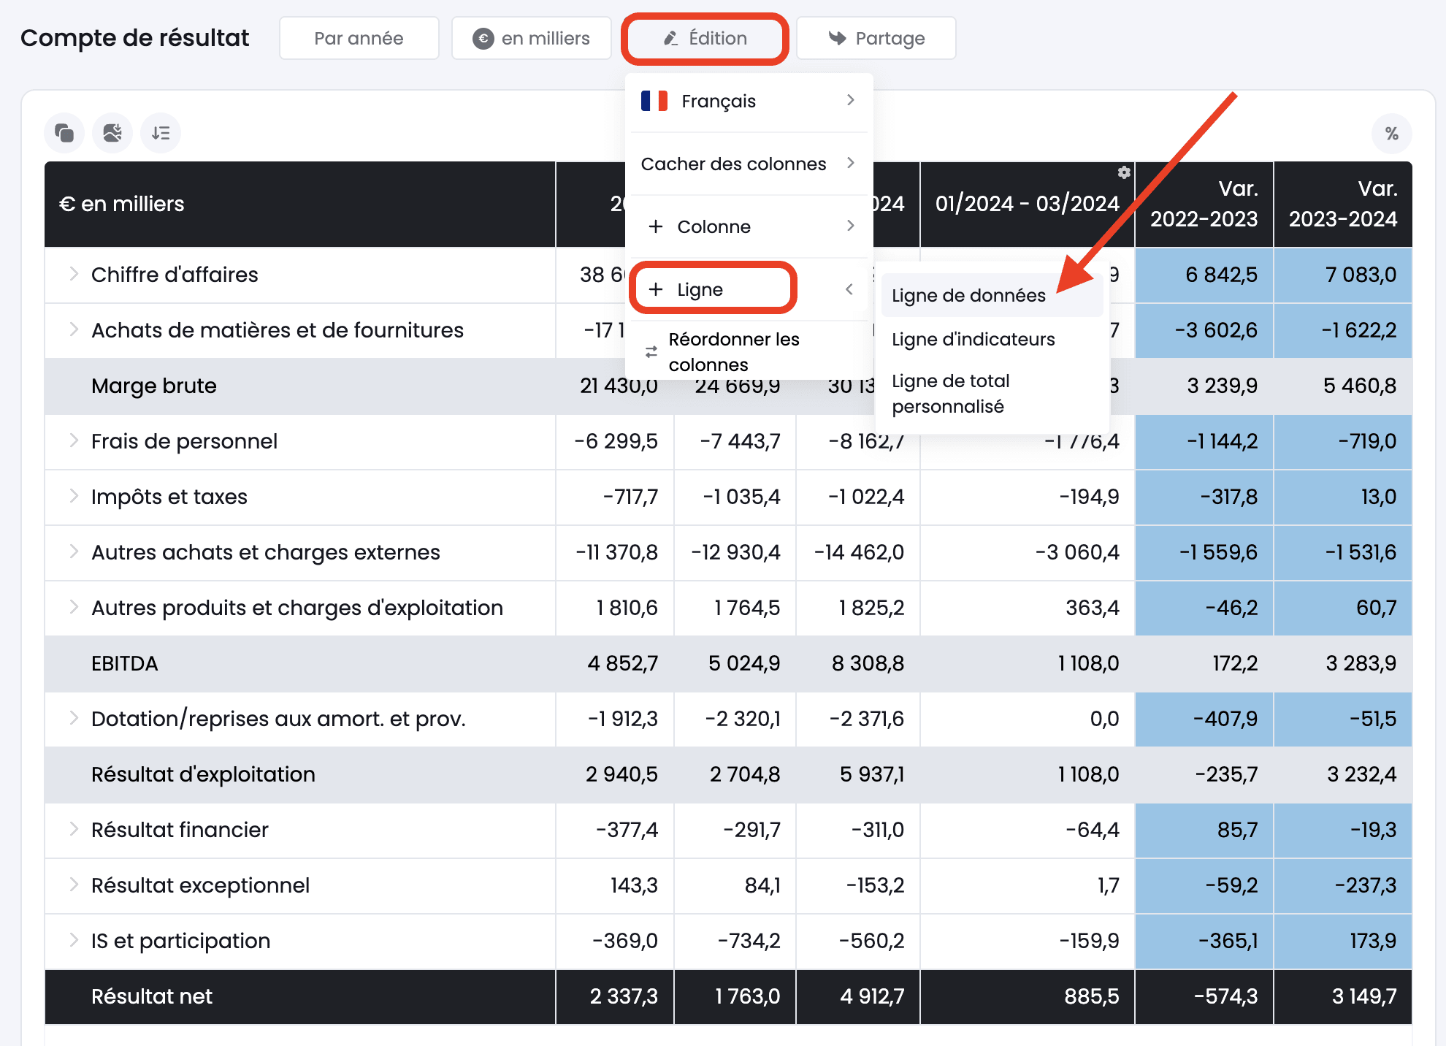Click the Résultat d'exploitation label

coord(203,774)
